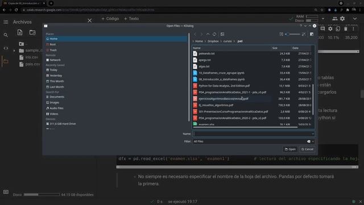This screenshot has width=364, height=205.
Task: Open the code snippets sidebar icon
Action: coord(6,48)
